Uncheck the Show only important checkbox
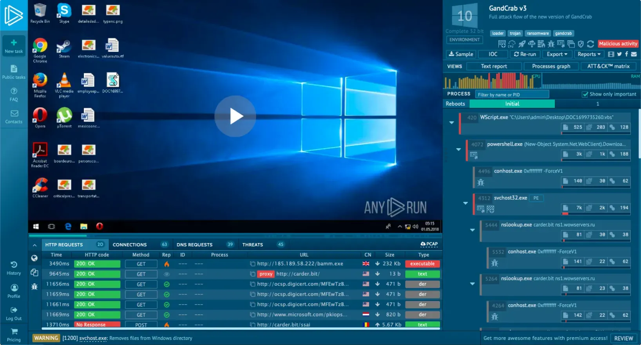641x345 pixels. tap(585, 94)
